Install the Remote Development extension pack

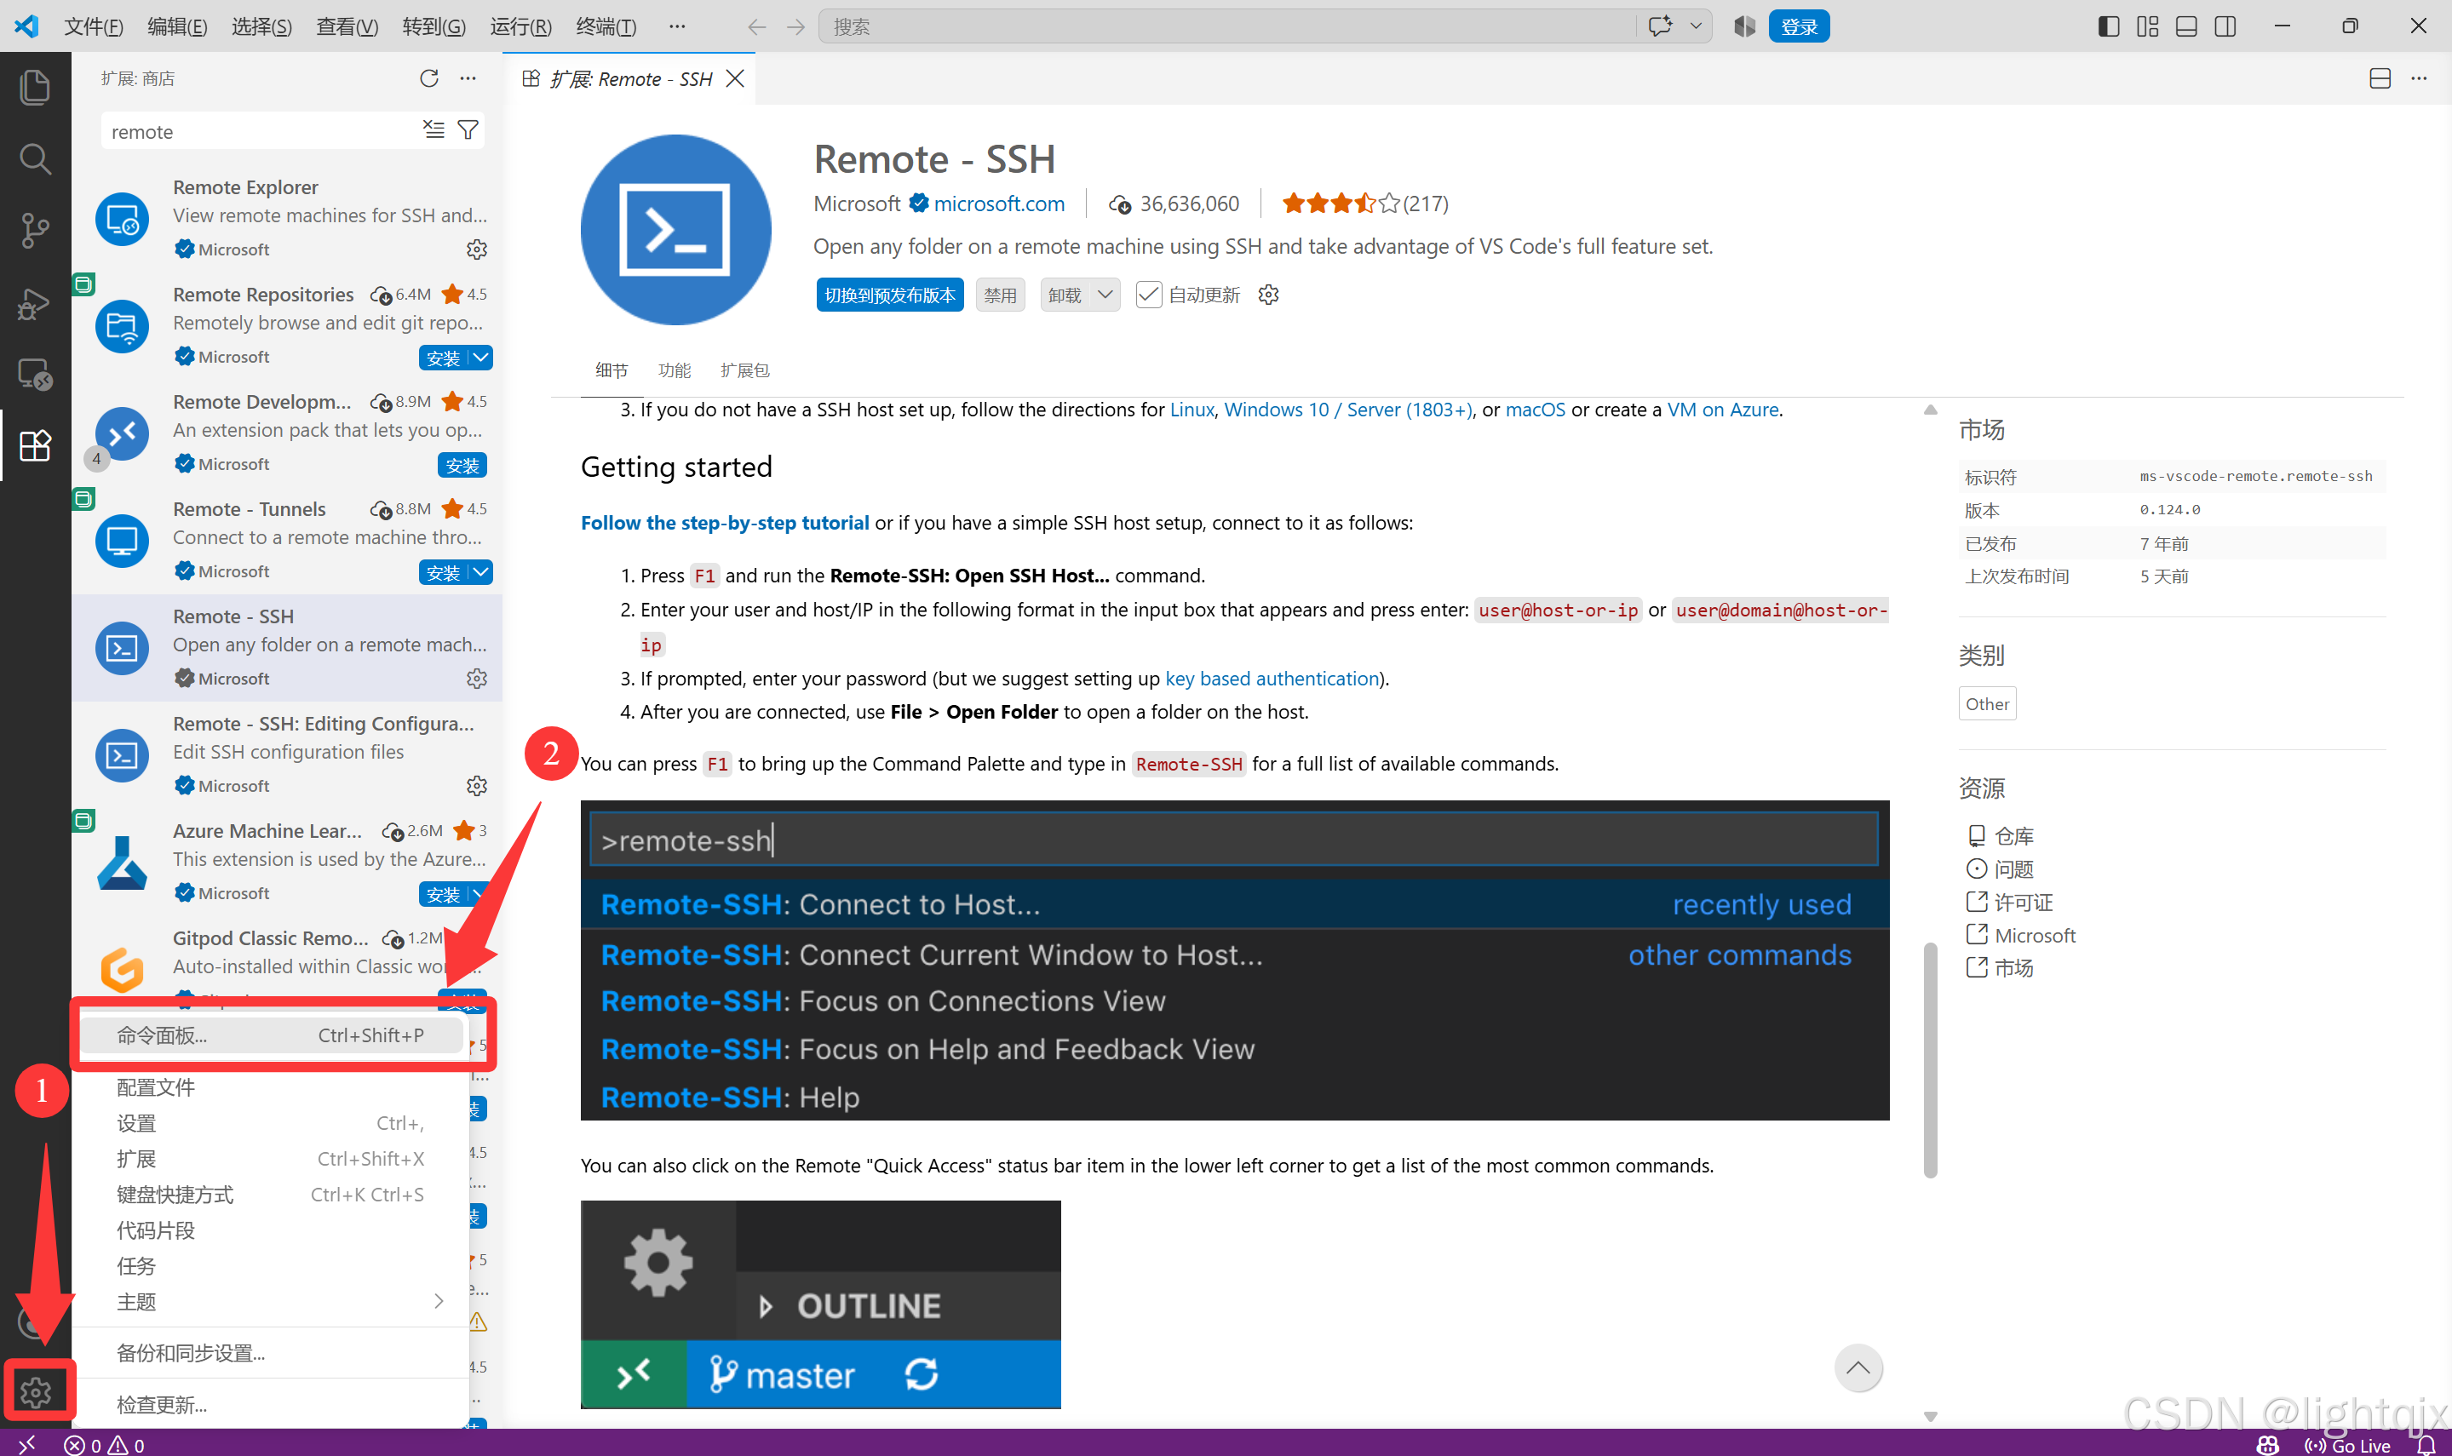pyautogui.click(x=462, y=466)
